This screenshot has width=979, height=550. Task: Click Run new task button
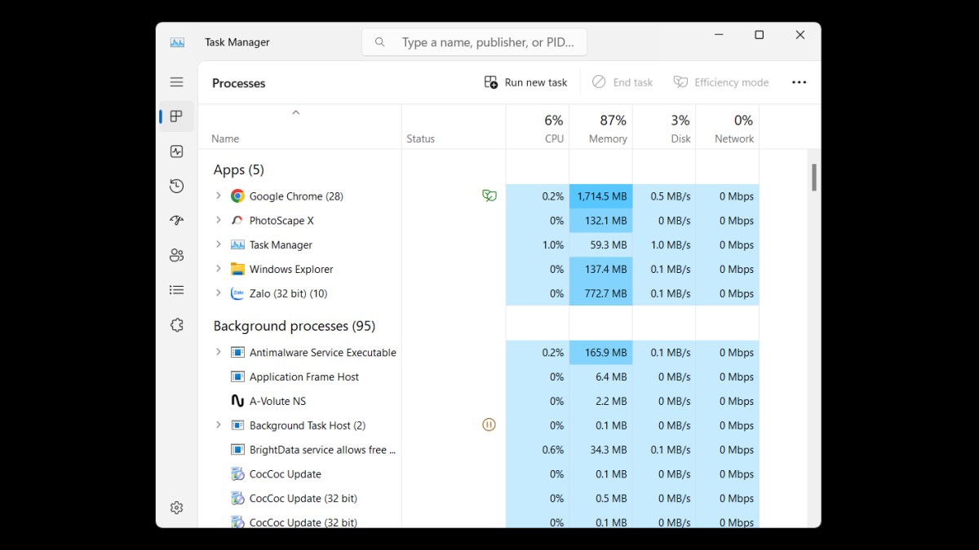(x=526, y=82)
